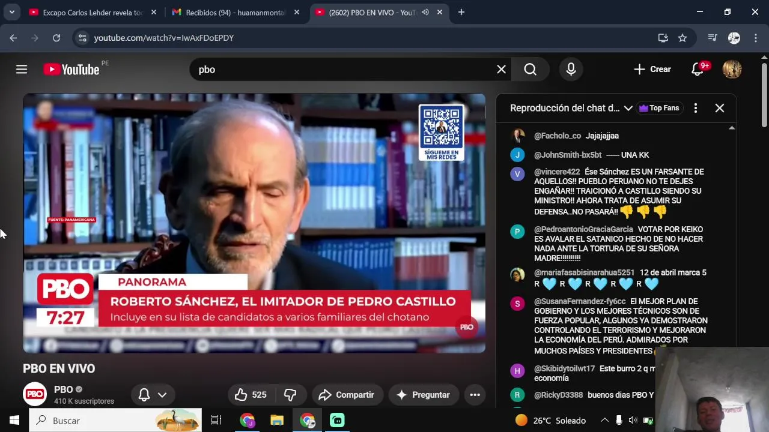Toggle PBO channel notification bell
Screen dimensions: 769x432
[x=144, y=395]
